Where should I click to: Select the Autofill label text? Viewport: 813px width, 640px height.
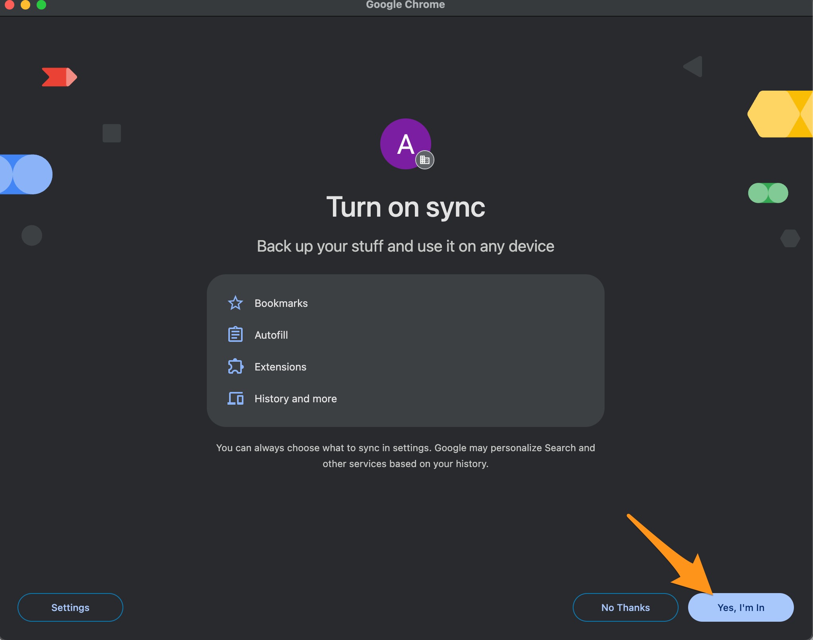(x=271, y=335)
